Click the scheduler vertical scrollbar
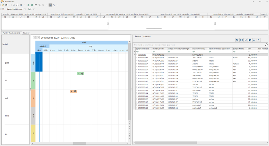Viewport: 269px width, 146px height. click(130, 82)
